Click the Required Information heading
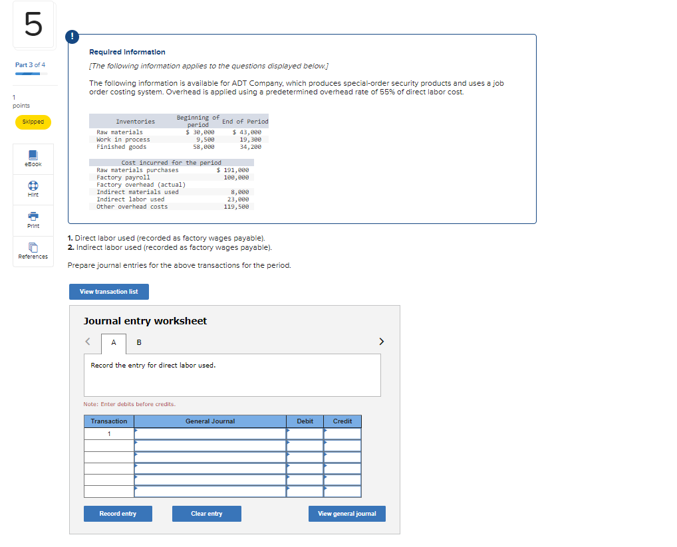677x547 pixels. (x=128, y=53)
